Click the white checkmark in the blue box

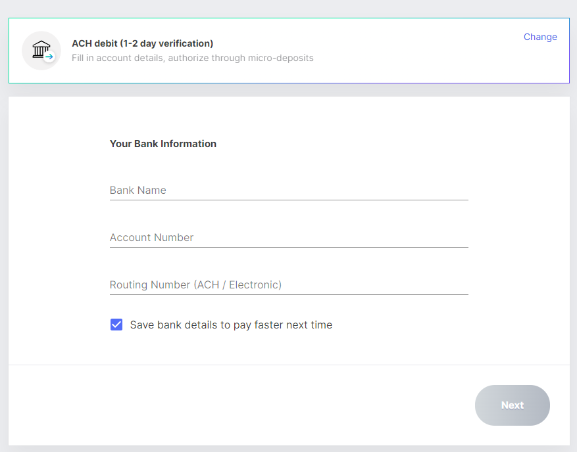[116, 325]
